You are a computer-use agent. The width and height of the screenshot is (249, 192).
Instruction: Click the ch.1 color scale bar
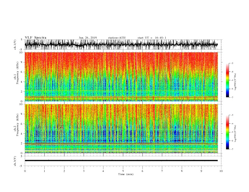[227, 80]
